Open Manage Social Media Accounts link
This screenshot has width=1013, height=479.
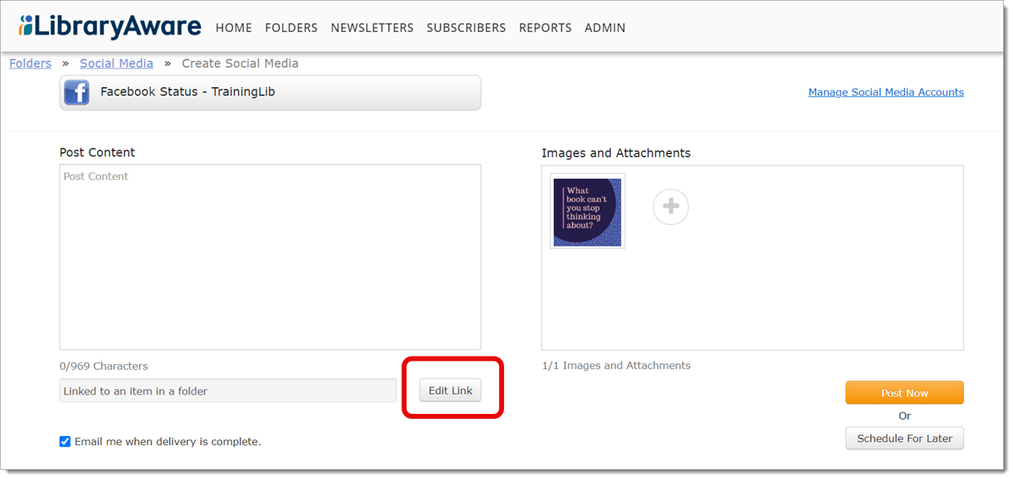(886, 92)
